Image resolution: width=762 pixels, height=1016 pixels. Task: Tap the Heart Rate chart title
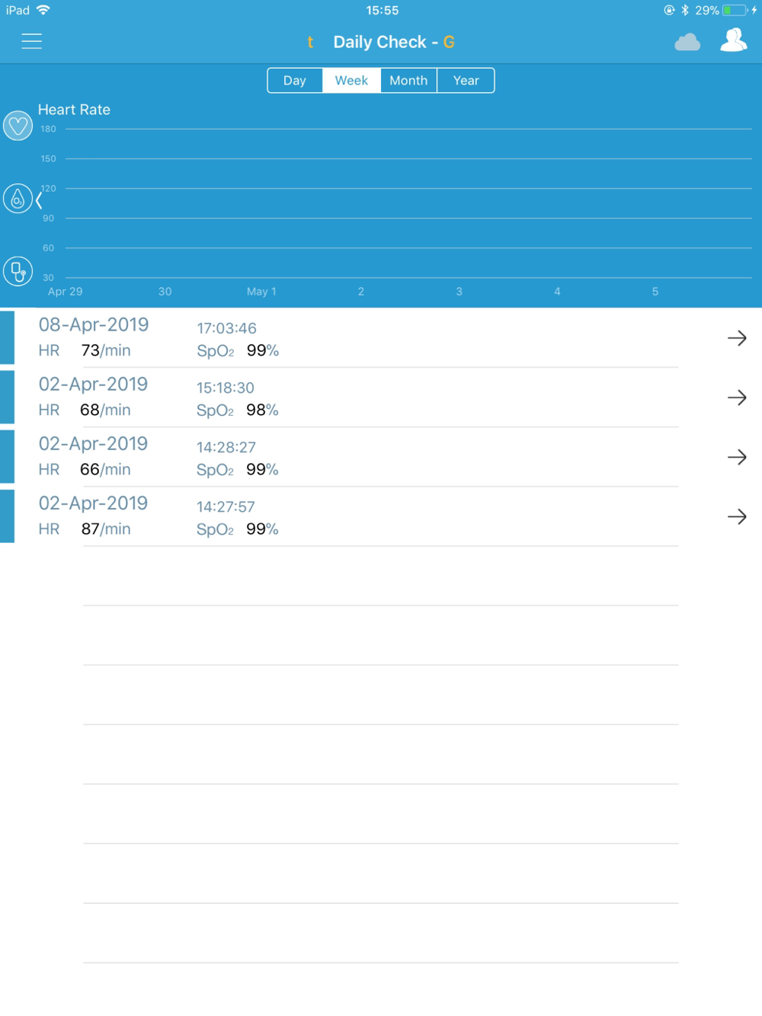click(74, 110)
